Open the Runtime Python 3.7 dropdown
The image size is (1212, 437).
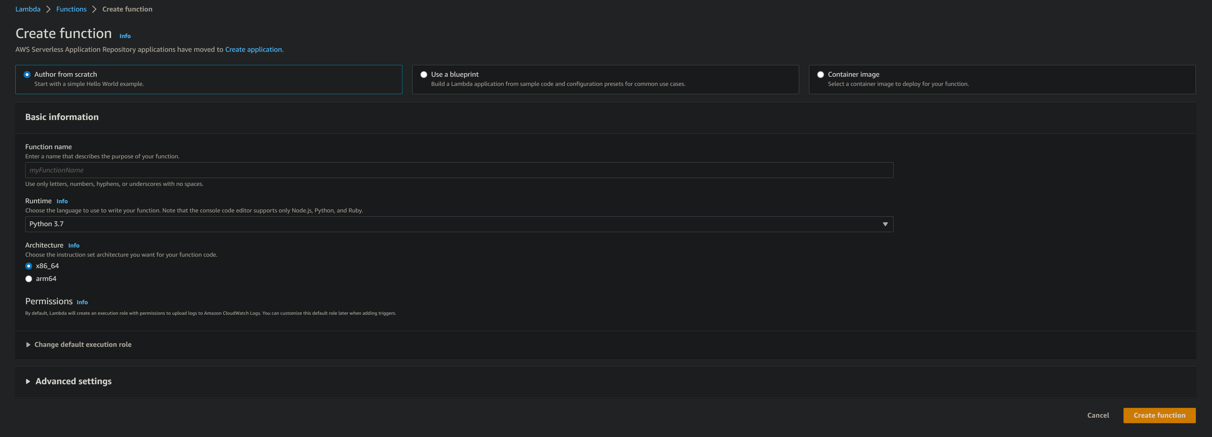[459, 224]
